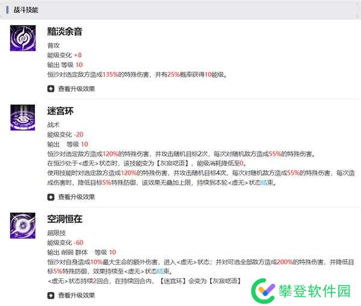361x306 pixels.
Task: Expand 查看升级效果 under 黯淡余音
Action: [71, 88]
